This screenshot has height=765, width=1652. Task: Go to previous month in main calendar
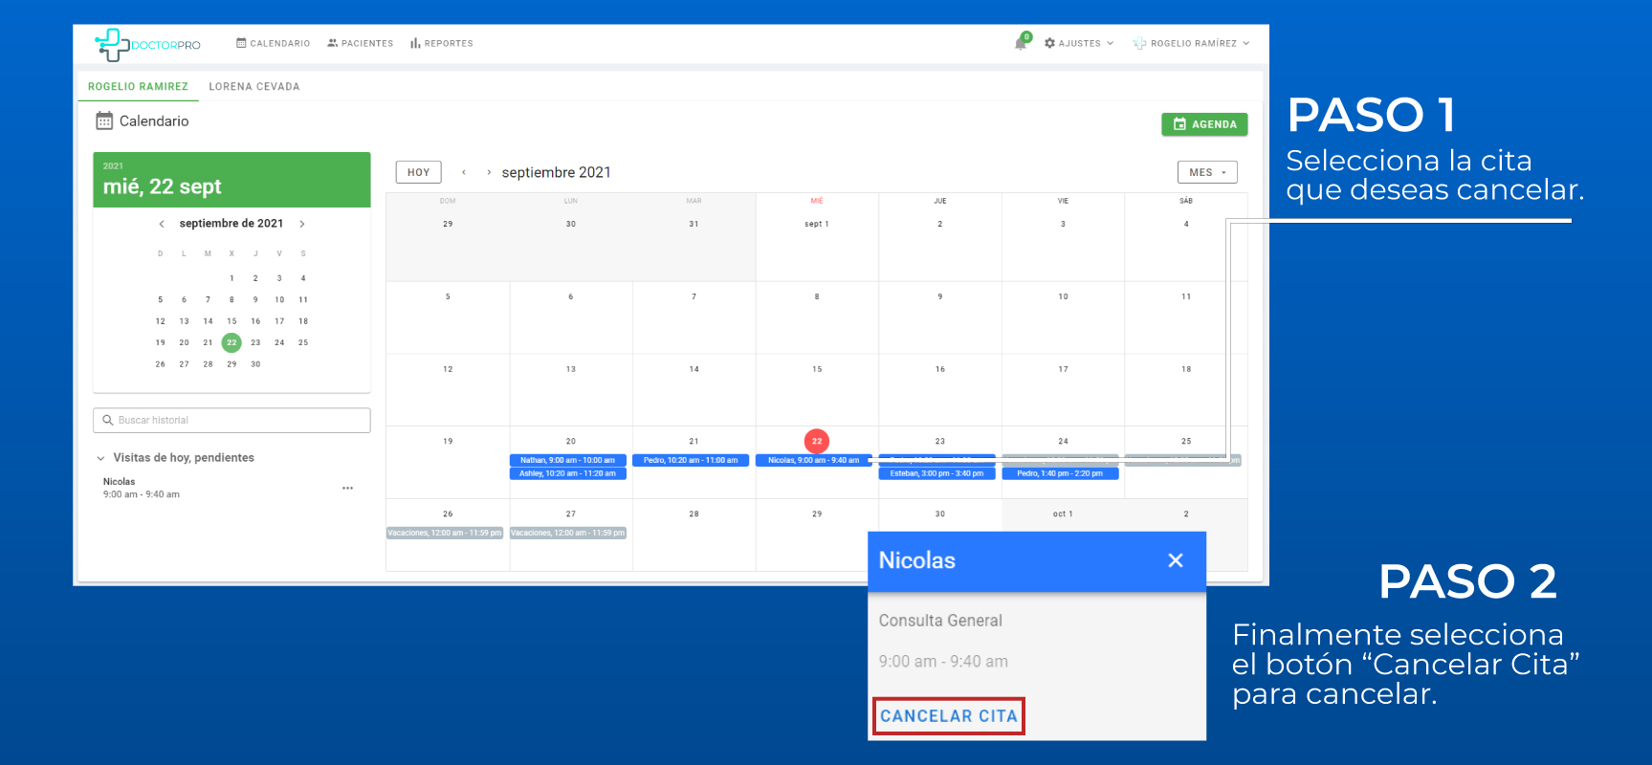click(464, 172)
